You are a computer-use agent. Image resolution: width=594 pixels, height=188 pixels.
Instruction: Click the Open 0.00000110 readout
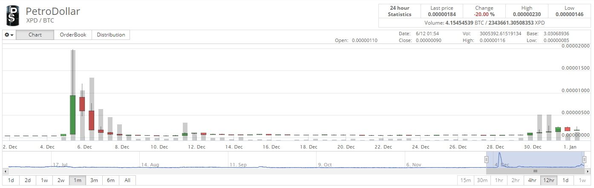tap(356, 41)
